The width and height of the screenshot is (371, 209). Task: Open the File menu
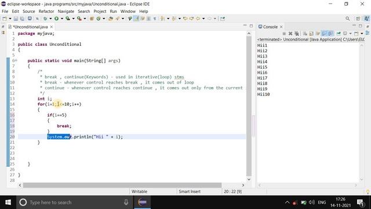point(5,11)
